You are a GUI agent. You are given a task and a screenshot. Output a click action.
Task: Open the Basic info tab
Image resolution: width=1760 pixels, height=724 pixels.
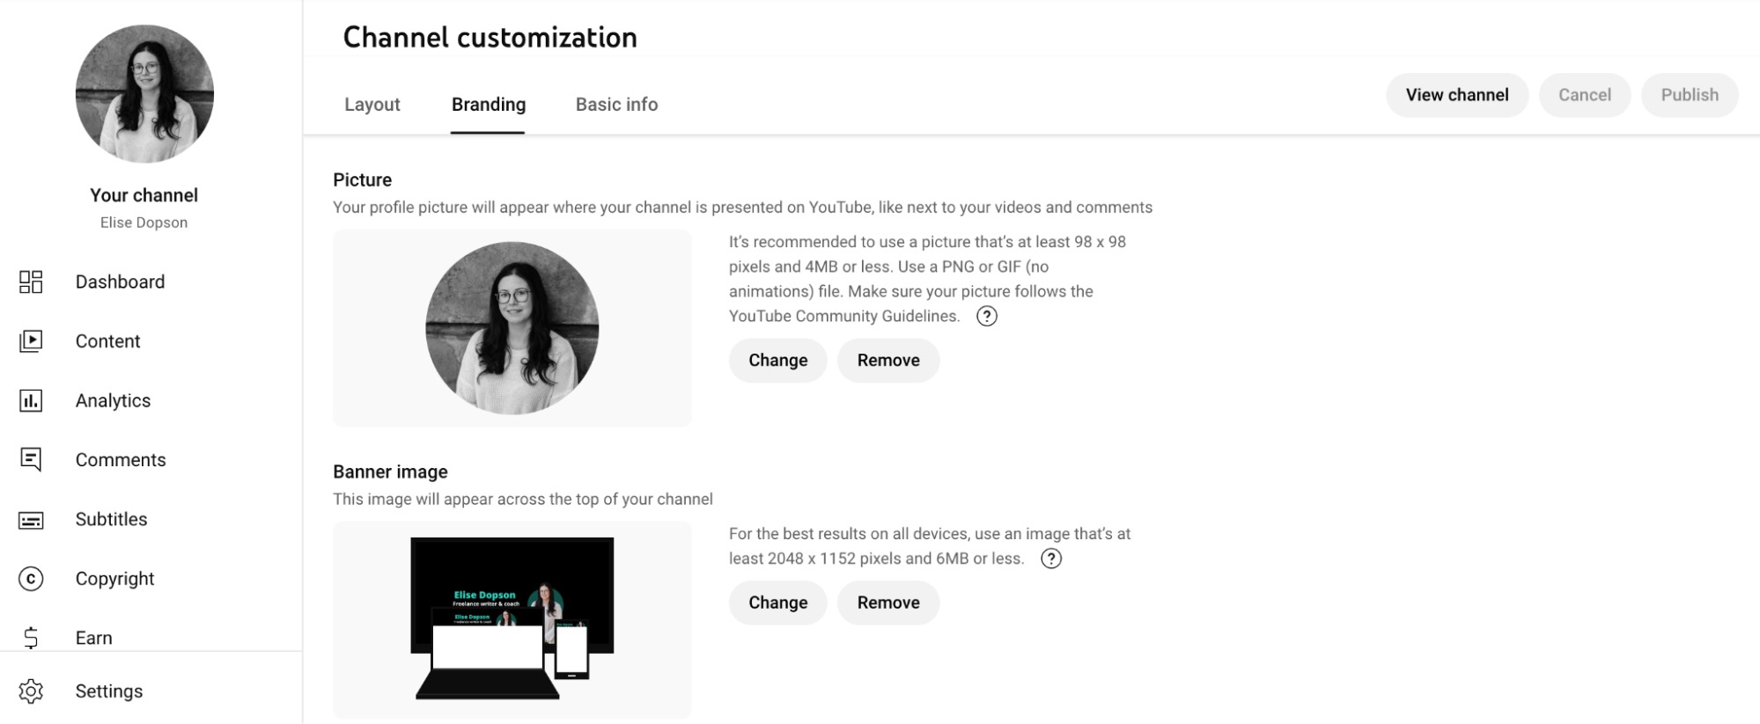616,105
